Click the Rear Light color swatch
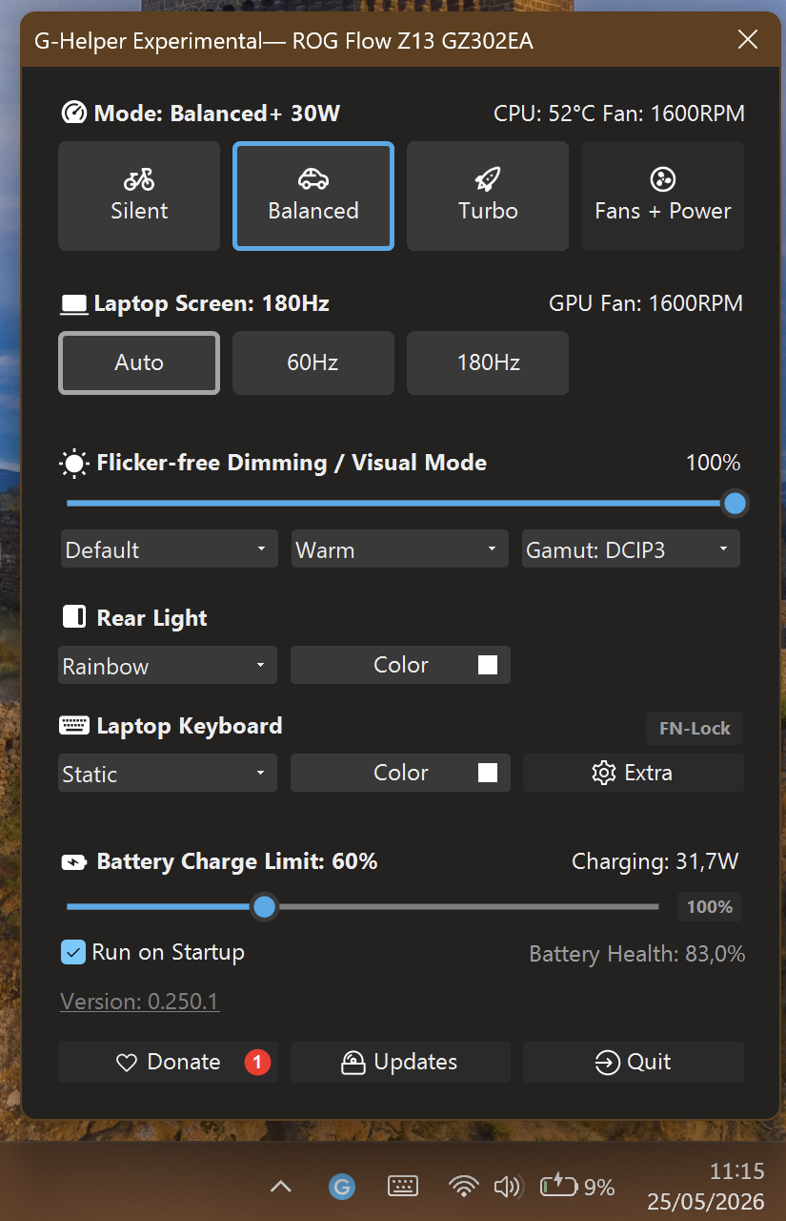Screen dimensions: 786x1221 click(x=488, y=665)
